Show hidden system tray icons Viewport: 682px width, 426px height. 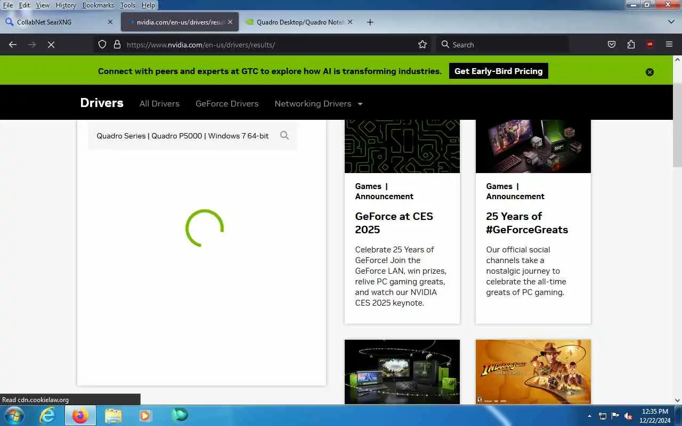pos(589,416)
